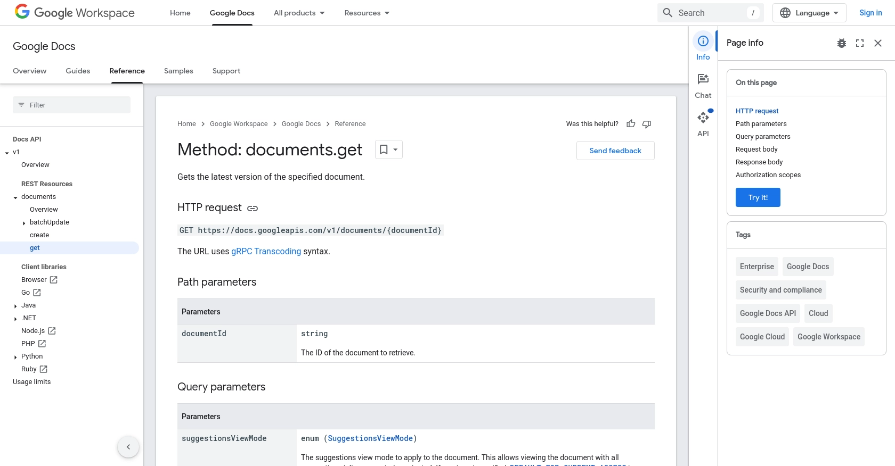Copy the HTTP request section link icon
The height and width of the screenshot is (466, 895).
pos(253,209)
